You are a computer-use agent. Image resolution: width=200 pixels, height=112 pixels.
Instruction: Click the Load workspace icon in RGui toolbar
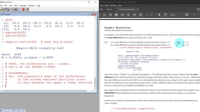point(5,9)
